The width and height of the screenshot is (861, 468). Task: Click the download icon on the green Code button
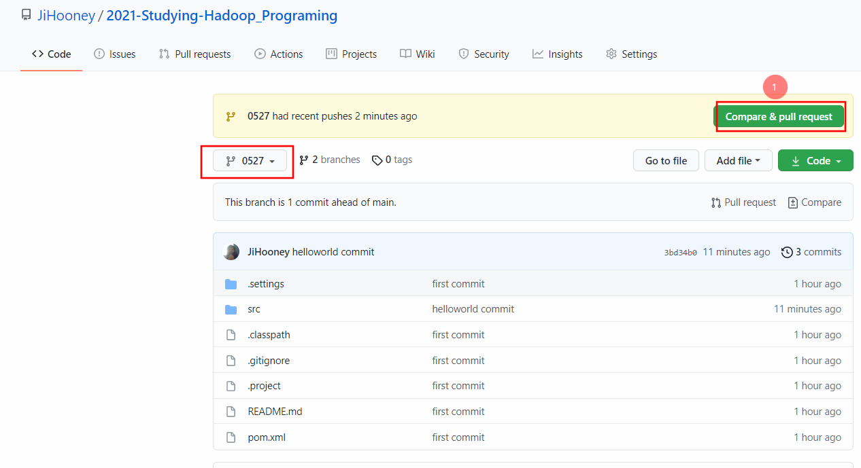[x=796, y=161]
